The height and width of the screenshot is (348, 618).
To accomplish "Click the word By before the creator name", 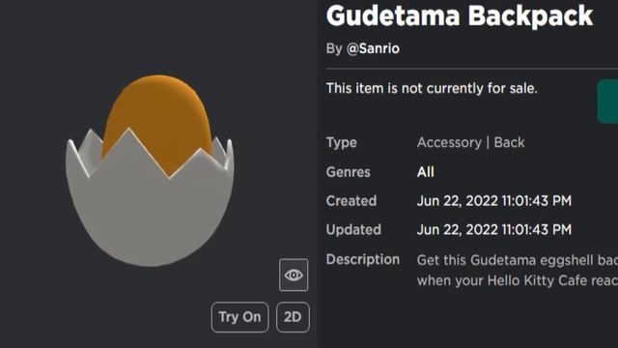I will [x=334, y=48].
